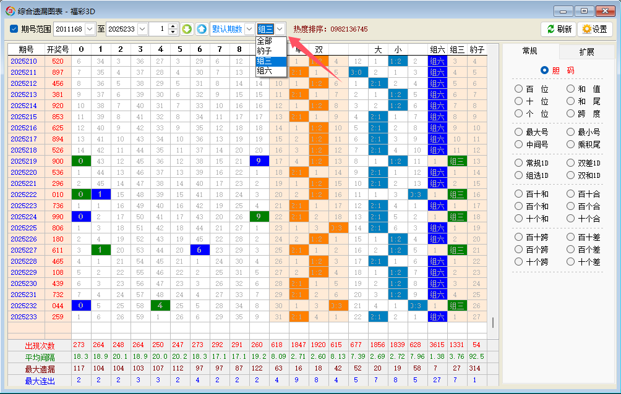621x394 pixels.
Task: Increment the period count spinner up arrow
Action: (x=173, y=26)
